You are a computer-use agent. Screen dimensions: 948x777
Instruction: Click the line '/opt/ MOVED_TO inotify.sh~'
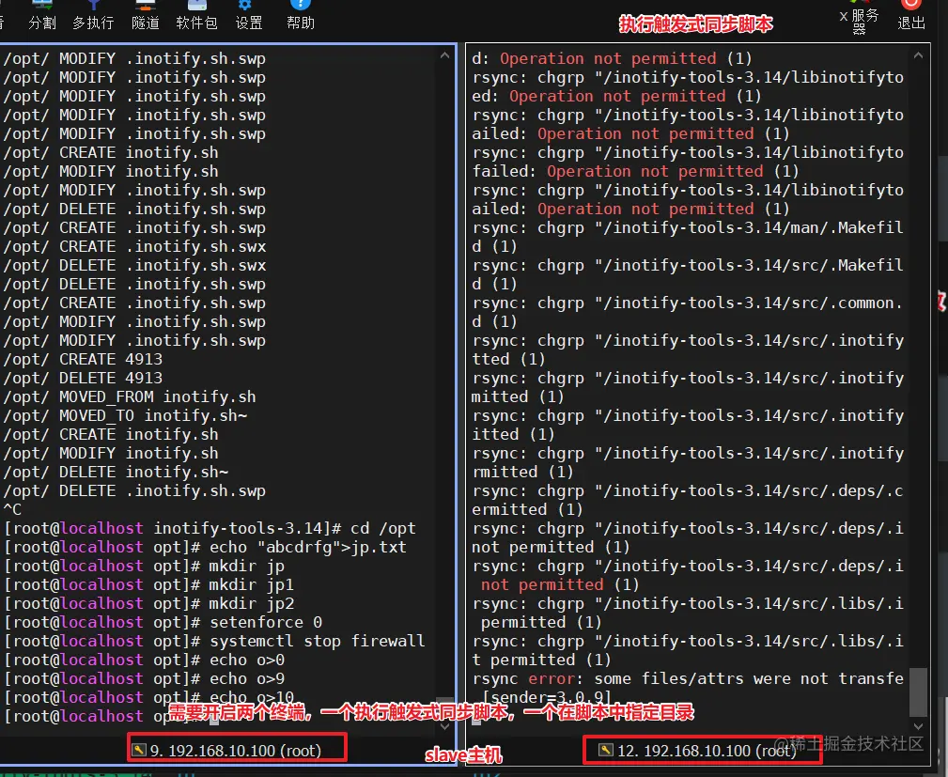pos(125,415)
